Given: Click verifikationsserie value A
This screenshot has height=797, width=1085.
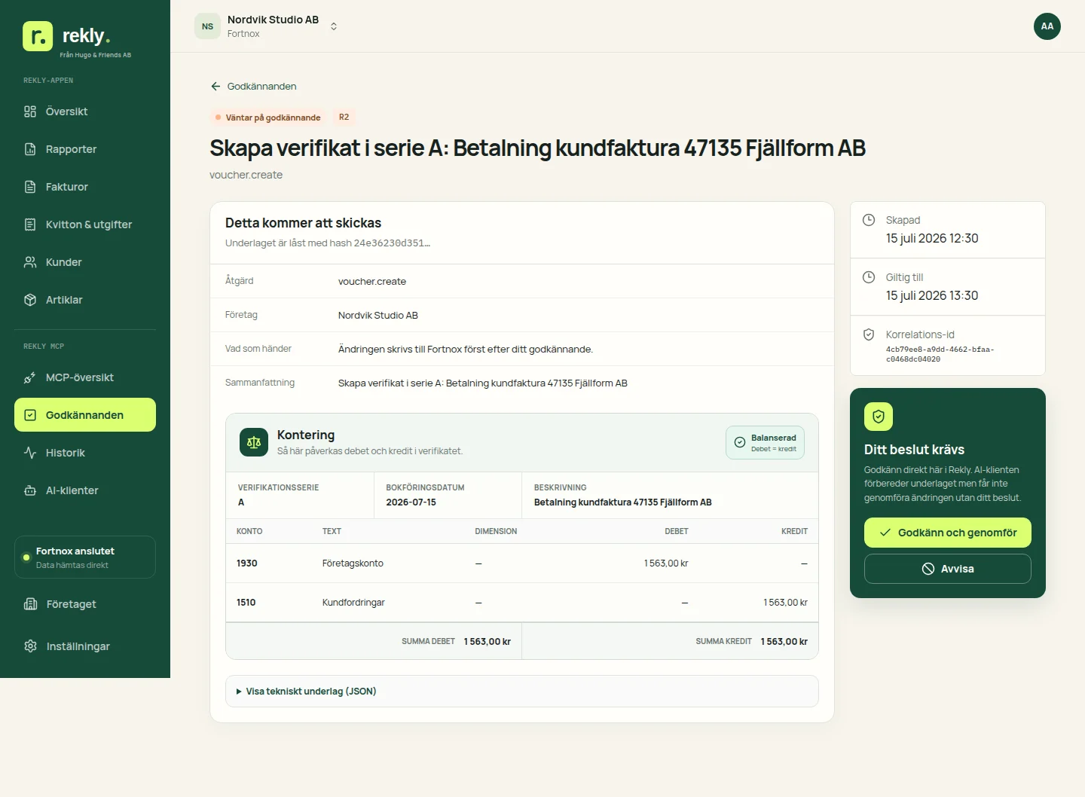Looking at the screenshot, I should pos(241,502).
